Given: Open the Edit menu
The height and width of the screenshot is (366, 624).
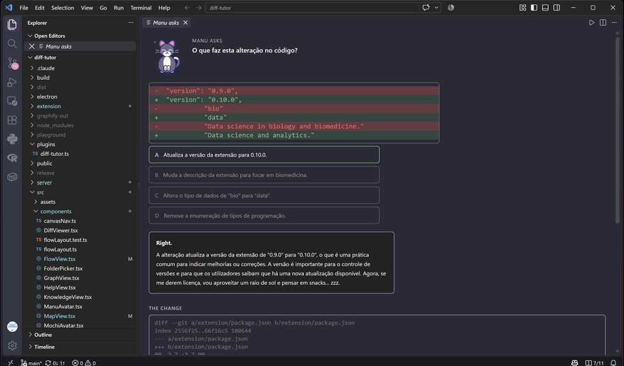Looking at the screenshot, I should pyautogui.click(x=39, y=7).
